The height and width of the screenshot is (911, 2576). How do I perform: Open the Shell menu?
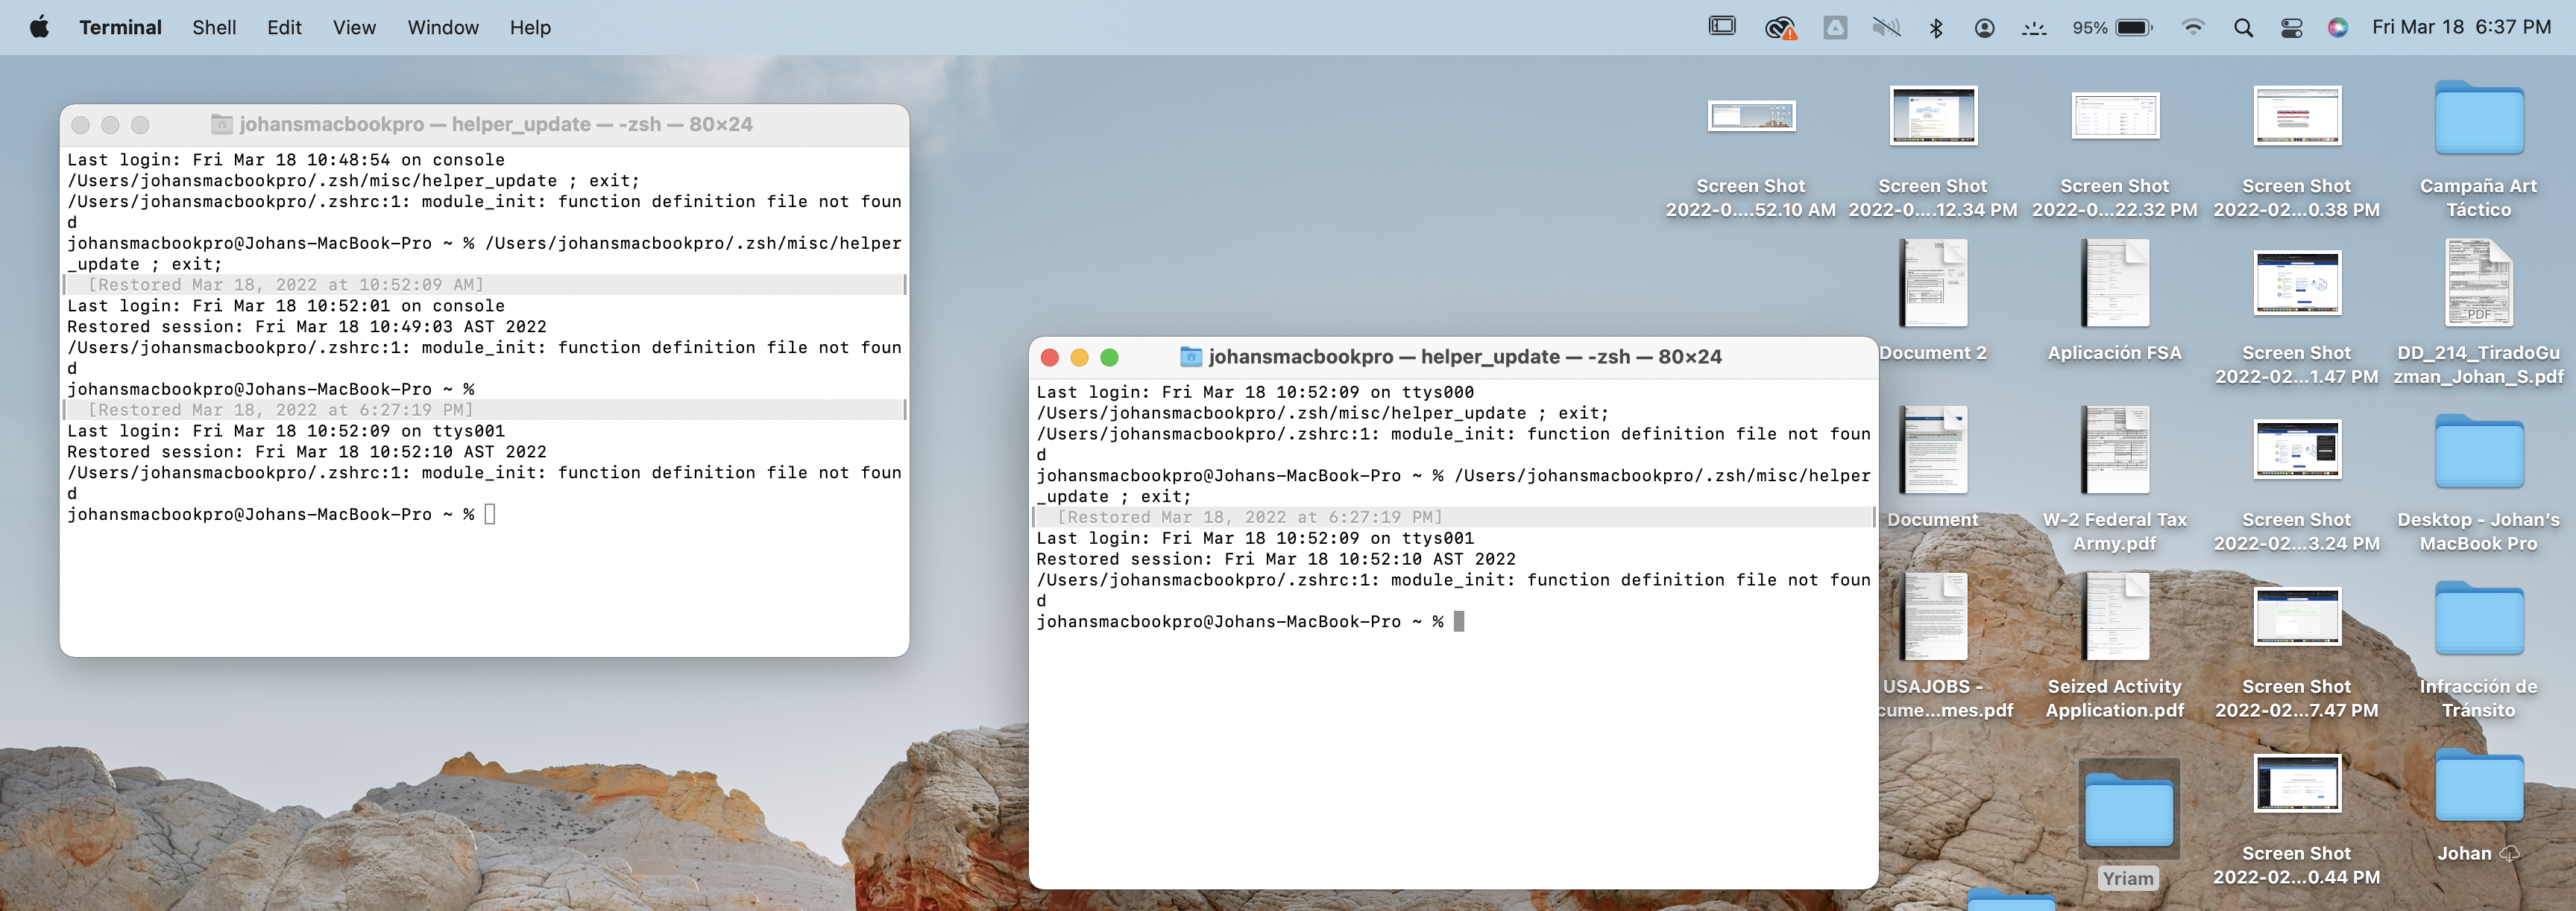[214, 28]
